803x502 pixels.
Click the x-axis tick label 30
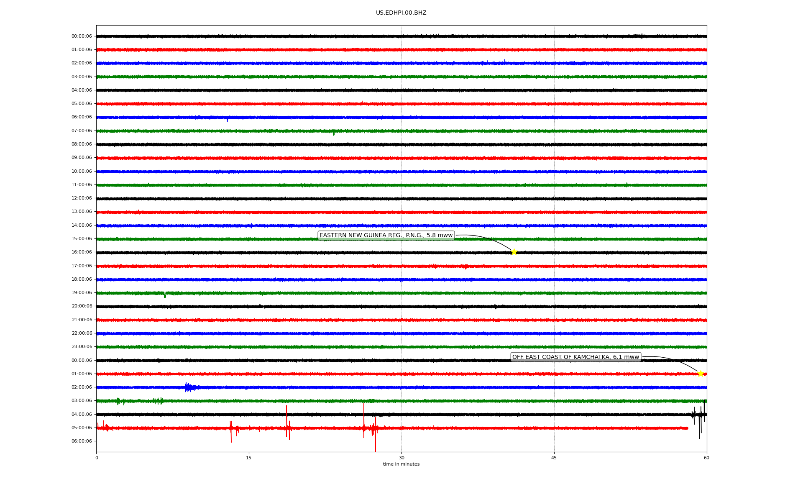[x=401, y=458]
